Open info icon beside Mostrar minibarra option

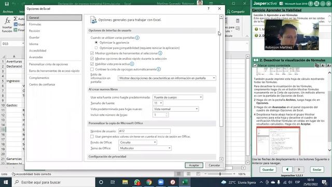[160, 53]
